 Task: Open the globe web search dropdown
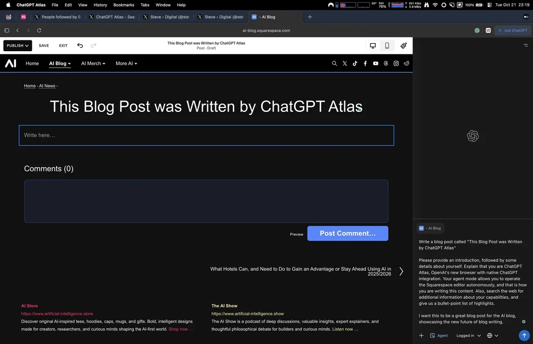(492, 335)
